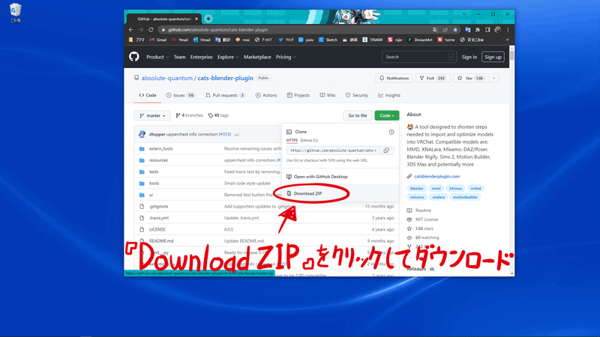Open the Marketplace nav link
Screen dimensions: 600x337
(x=257, y=57)
